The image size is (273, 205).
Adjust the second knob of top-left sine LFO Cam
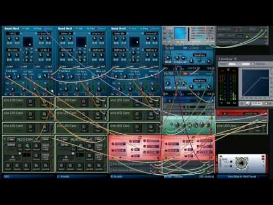click(x=44, y=102)
